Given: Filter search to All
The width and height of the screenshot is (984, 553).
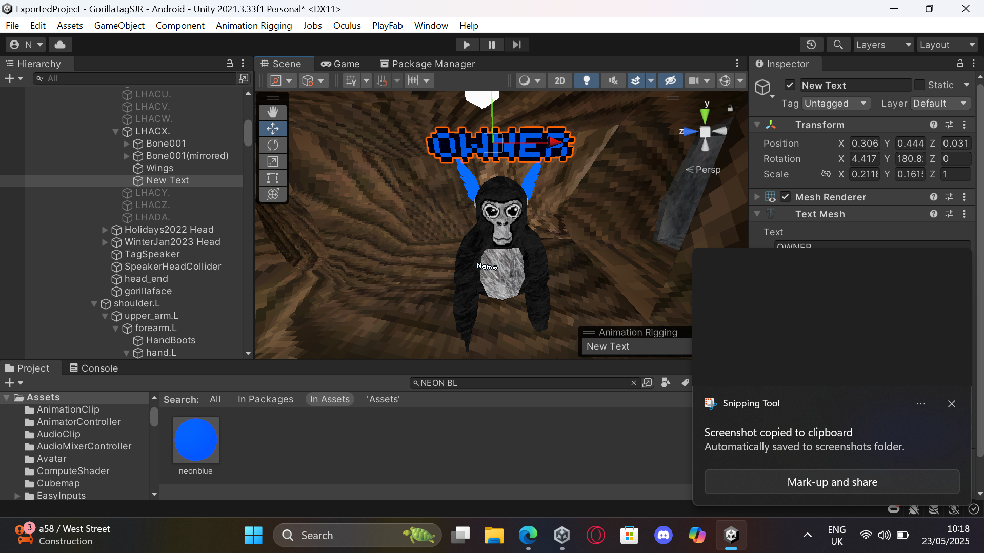Looking at the screenshot, I should coord(215,399).
